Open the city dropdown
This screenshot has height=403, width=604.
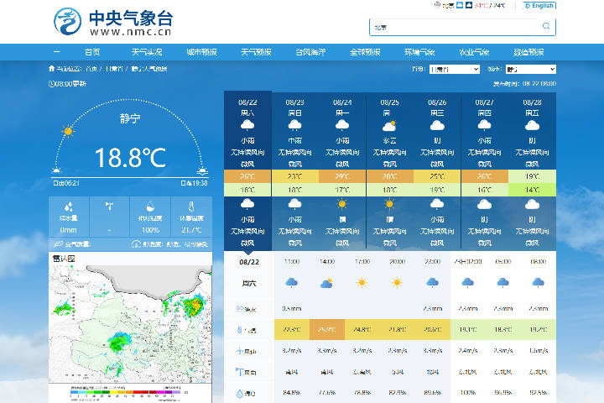[x=531, y=69]
